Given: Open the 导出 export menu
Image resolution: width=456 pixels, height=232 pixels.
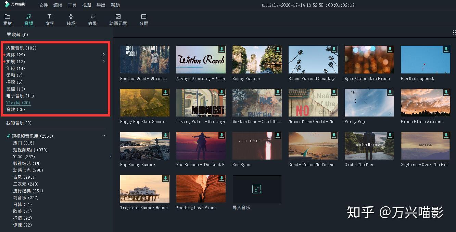Looking at the screenshot, I should click(x=101, y=5).
